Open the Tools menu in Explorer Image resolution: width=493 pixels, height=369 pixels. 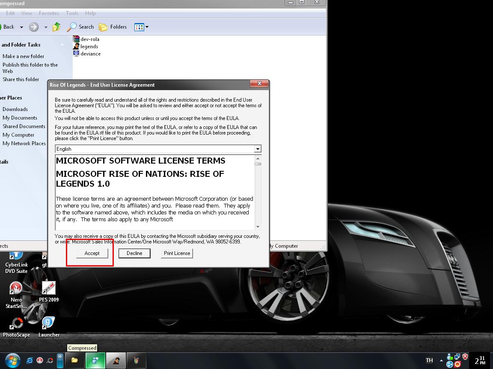(72, 13)
